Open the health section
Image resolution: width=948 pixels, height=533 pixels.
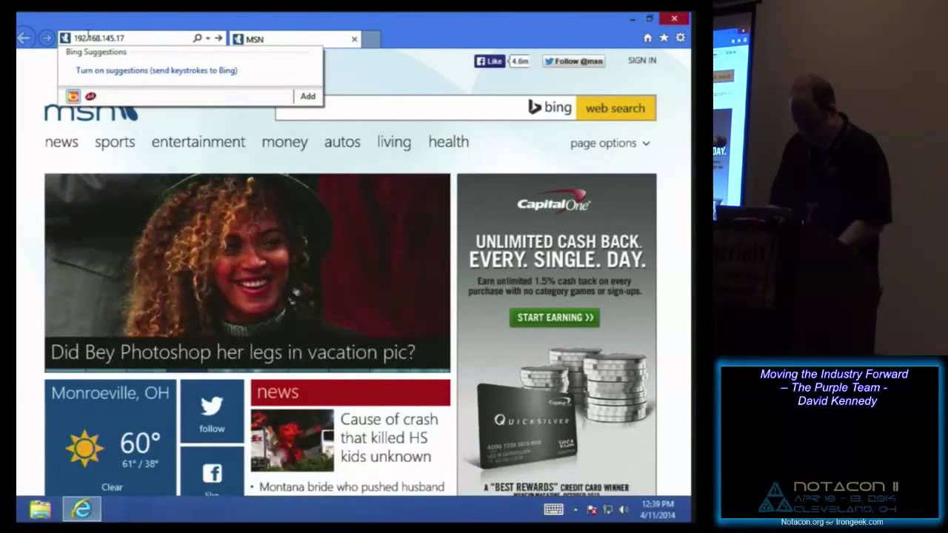click(x=449, y=141)
